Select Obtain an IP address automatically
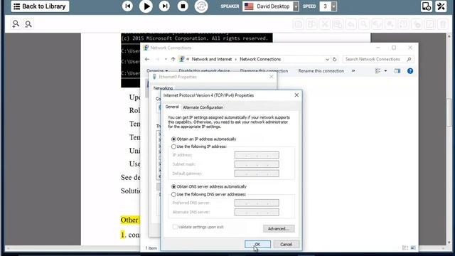 (x=204, y=139)
